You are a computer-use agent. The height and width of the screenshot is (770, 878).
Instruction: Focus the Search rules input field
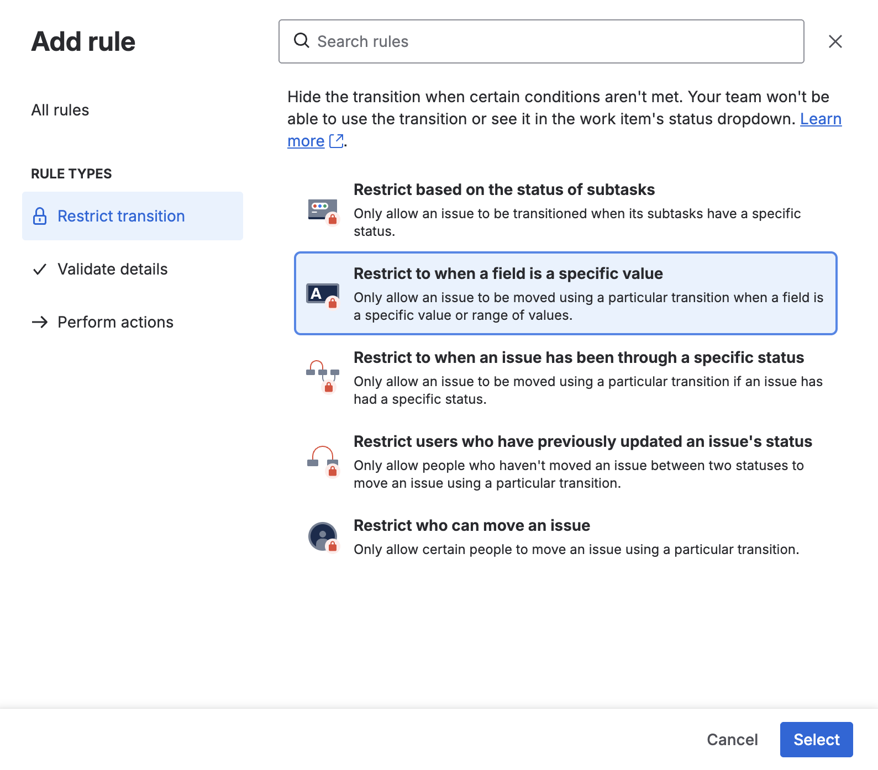(553, 41)
